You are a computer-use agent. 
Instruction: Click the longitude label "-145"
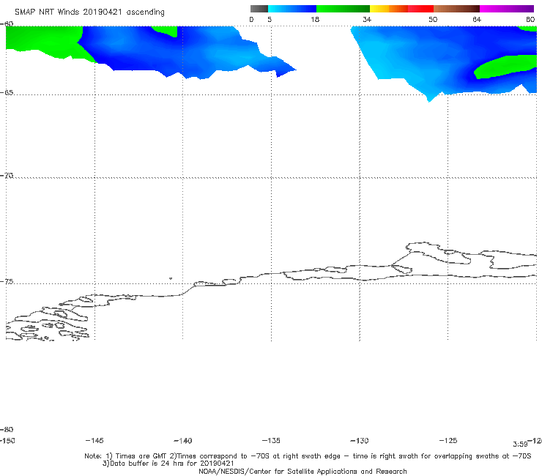[x=94, y=440]
